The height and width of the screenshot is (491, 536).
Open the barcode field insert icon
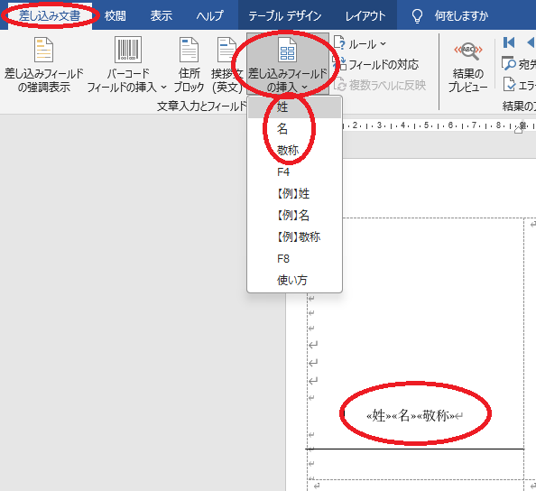128,50
